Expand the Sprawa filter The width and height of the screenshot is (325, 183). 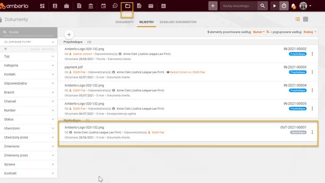[x=29, y=165]
